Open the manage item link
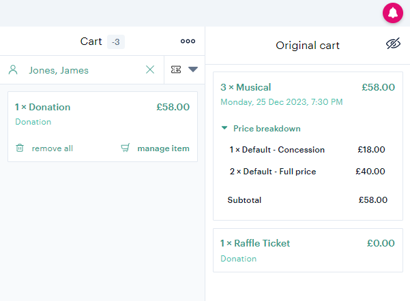The image size is (410, 301). [164, 148]
